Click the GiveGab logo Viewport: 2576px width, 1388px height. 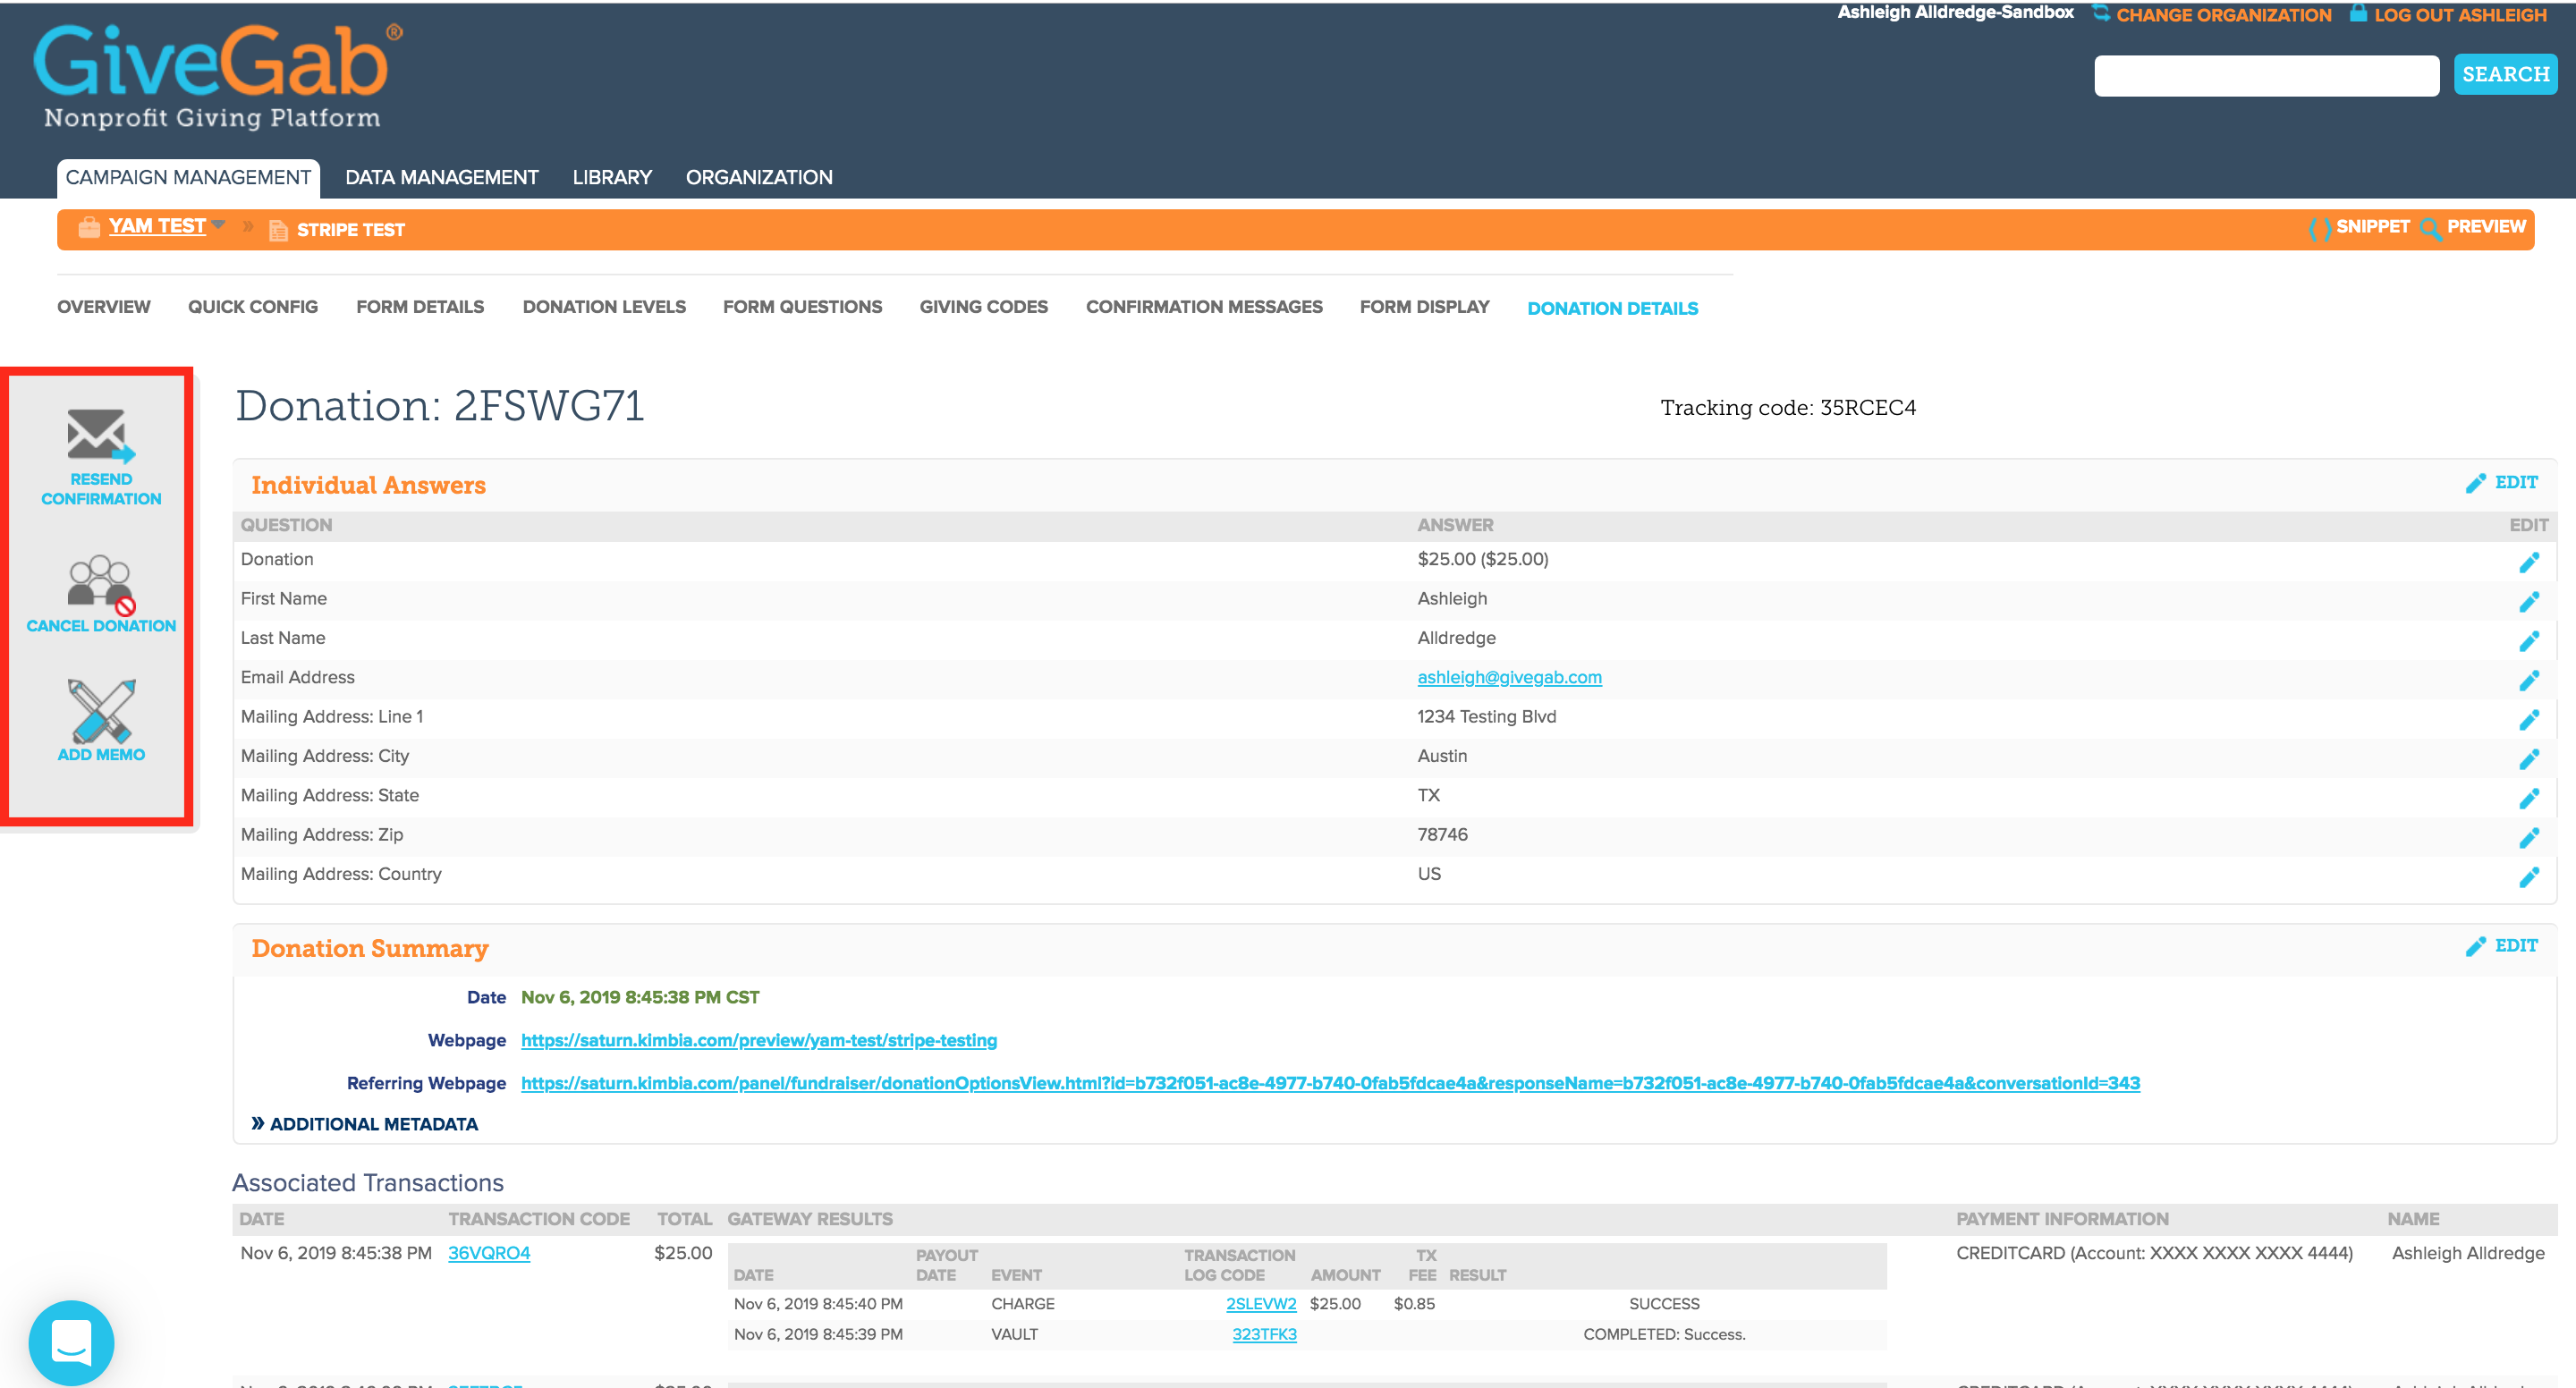pos(218,76)
